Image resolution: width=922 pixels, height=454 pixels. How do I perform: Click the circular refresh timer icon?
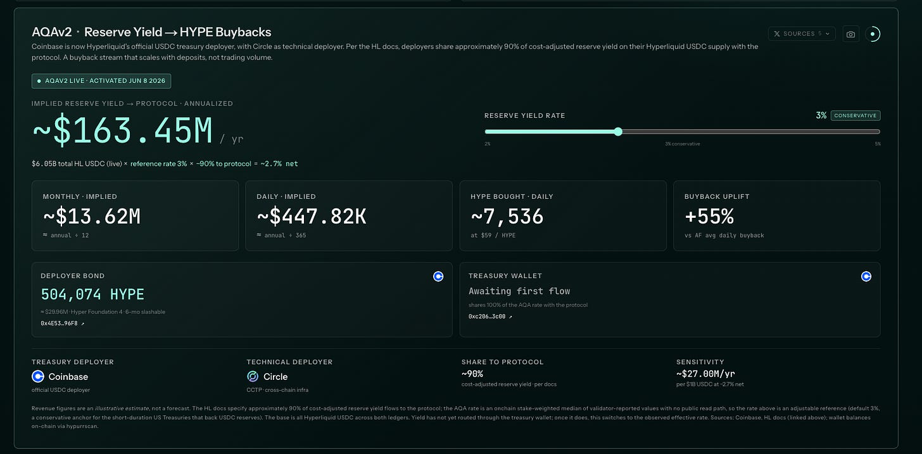[873, 34]
